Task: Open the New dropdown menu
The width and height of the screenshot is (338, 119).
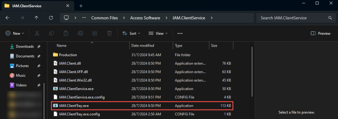Action: click(x=15, y=33)
